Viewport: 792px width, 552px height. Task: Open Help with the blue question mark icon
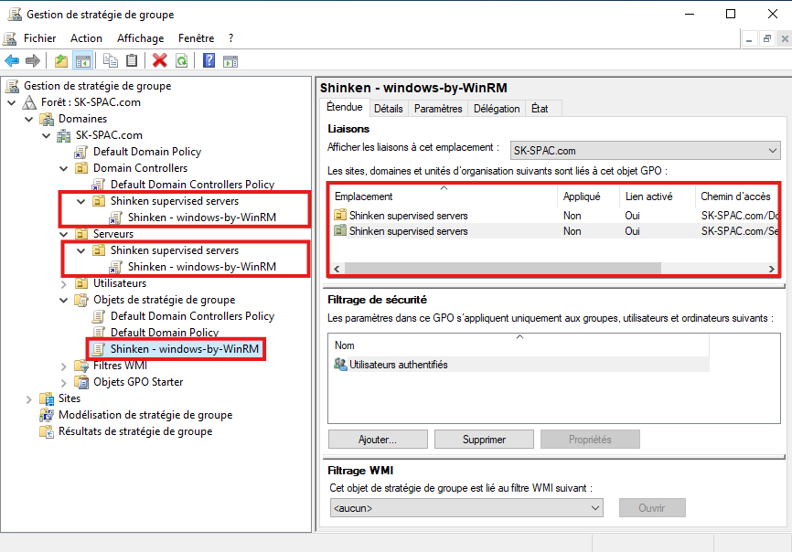click(x=209, y=61)
